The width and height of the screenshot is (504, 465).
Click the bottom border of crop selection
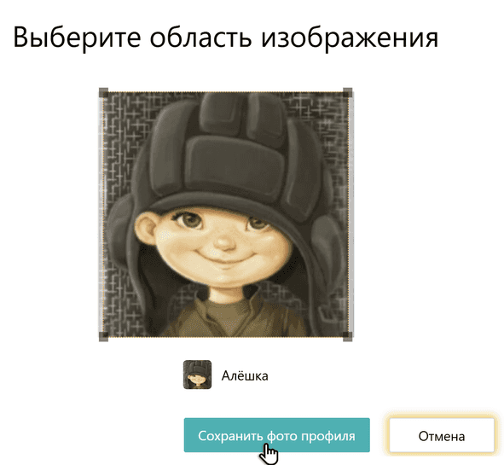click(x=226, y=337)
